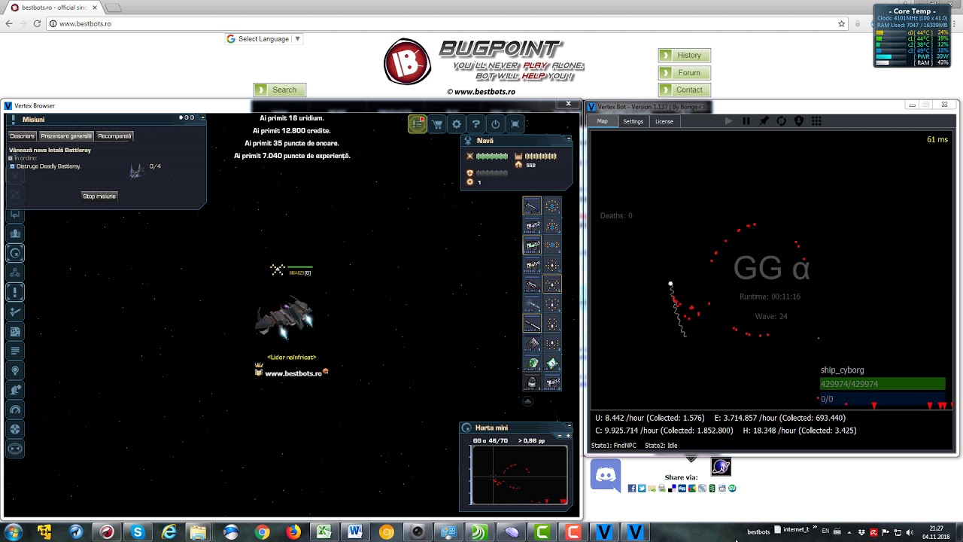Collapse the action bar with the arrow
The image size is (963, 542).
(527, 401)
